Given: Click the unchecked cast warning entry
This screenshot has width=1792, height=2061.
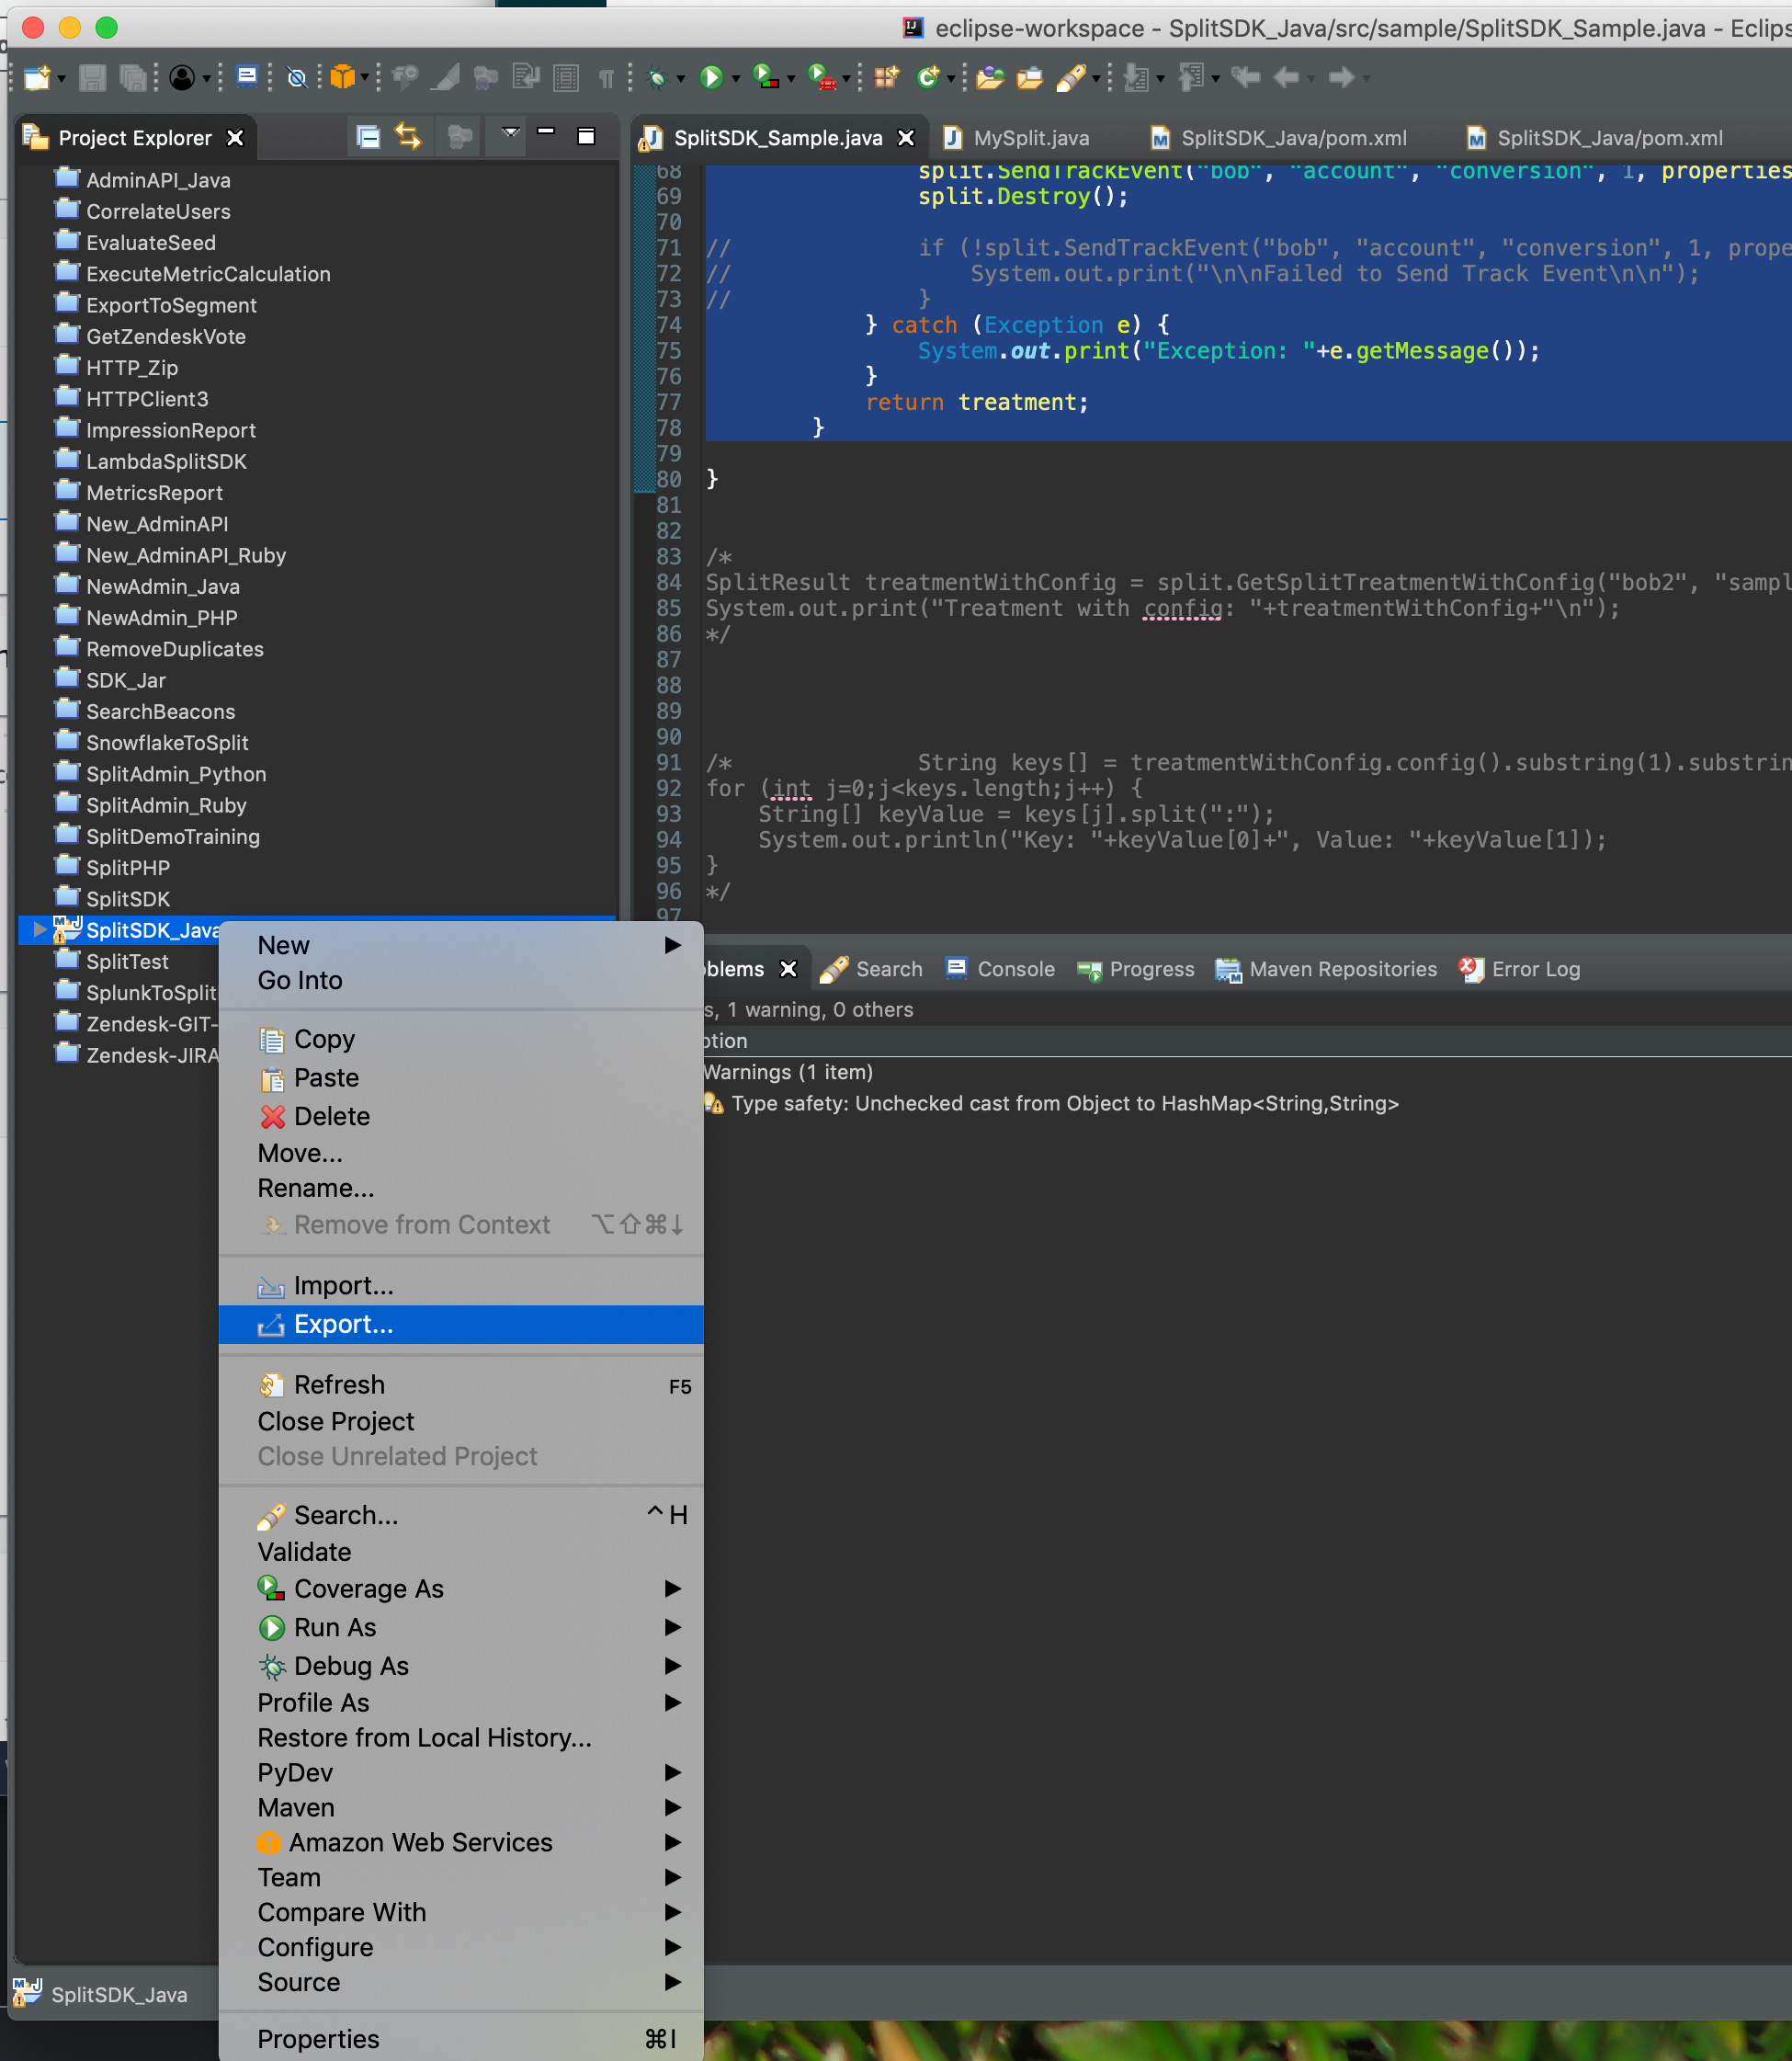Looking at the screenshot, I should pos(1064,1102).
